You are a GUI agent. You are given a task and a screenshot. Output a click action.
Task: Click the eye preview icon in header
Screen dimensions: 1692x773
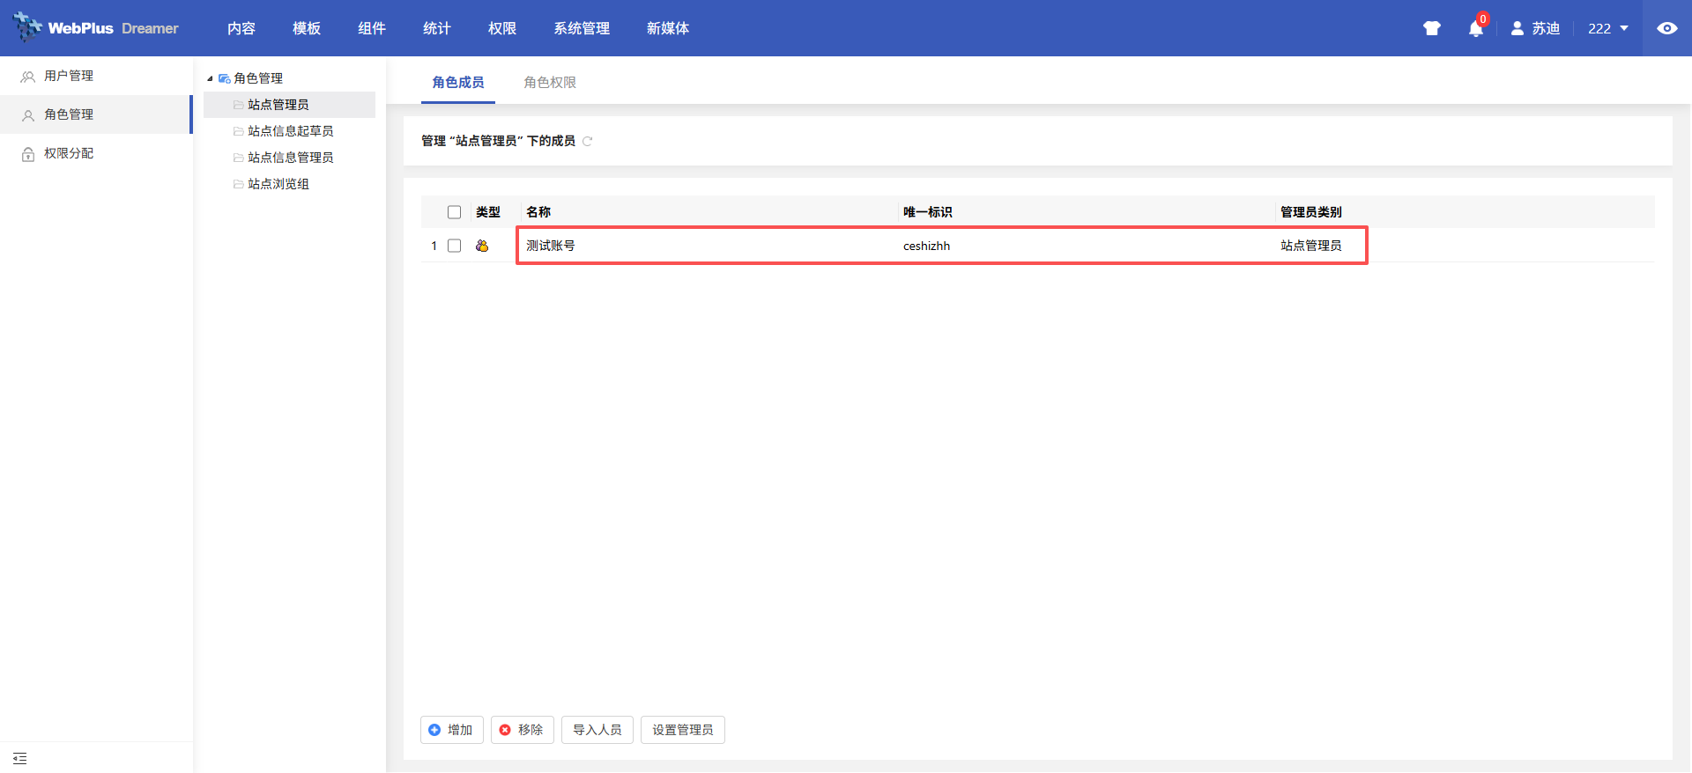1666,28
